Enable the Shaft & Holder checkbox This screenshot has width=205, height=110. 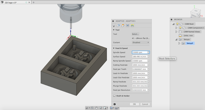coord(114,96)
